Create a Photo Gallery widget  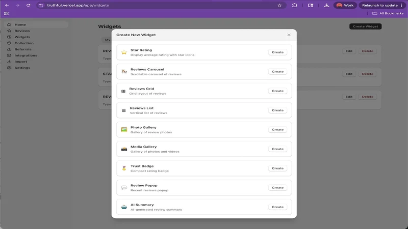[x=277, y=130]
